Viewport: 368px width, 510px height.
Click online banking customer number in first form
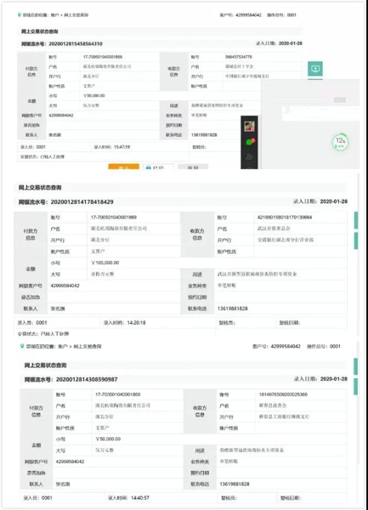click(x=61, y=116)
